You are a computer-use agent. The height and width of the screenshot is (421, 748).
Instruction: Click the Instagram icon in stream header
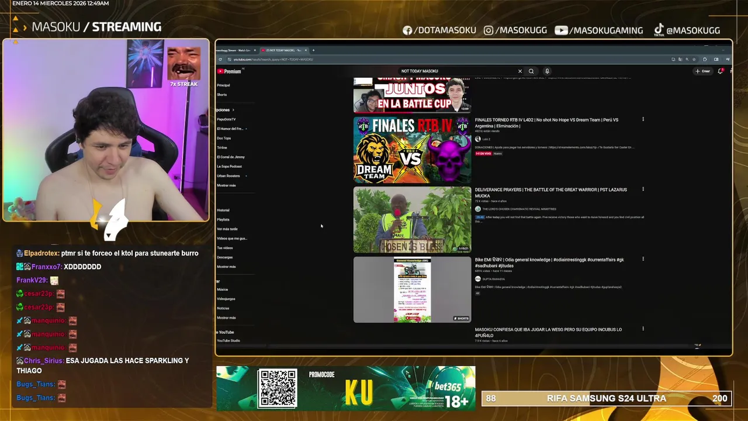[489, 30]
